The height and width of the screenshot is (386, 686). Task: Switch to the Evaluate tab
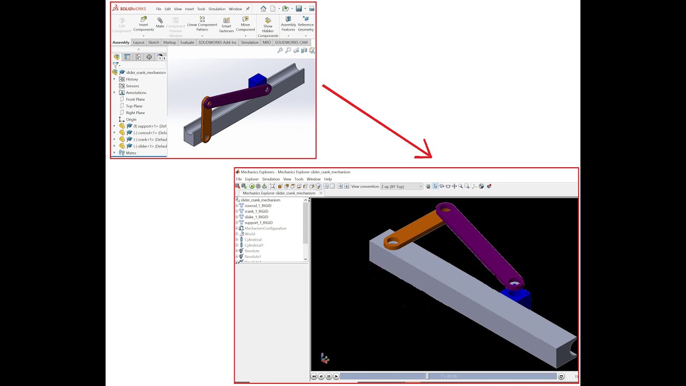click(187, 42)
